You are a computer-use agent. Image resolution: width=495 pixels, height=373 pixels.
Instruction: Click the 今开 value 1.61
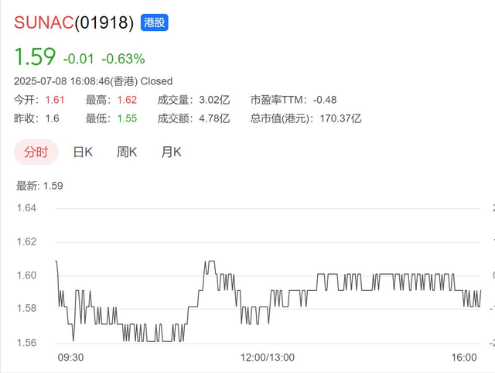coord(55,100)
